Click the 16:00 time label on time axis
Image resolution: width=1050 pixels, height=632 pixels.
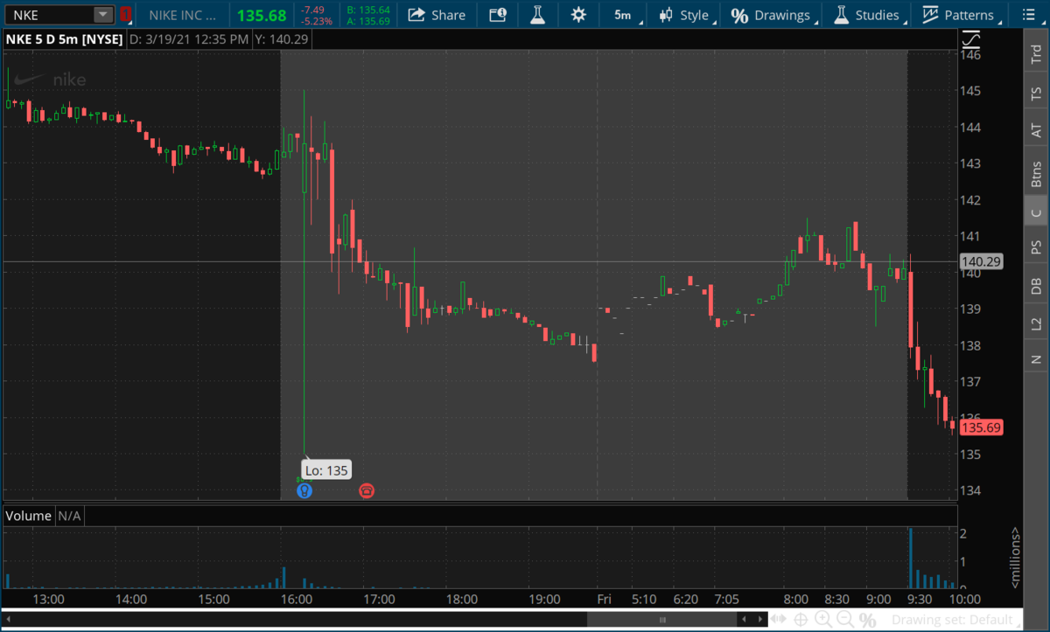pyautogui.click(x=297, y=600)
